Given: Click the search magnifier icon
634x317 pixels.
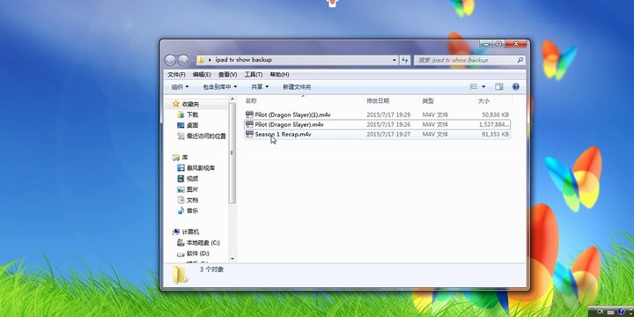Looking at the screenshot, I should (x=520, y=60).
